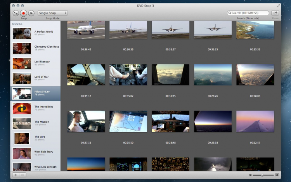Screen dimensions: 291x182
Task: Select Lord of War in the sidebar
Action: pos(35,78)
